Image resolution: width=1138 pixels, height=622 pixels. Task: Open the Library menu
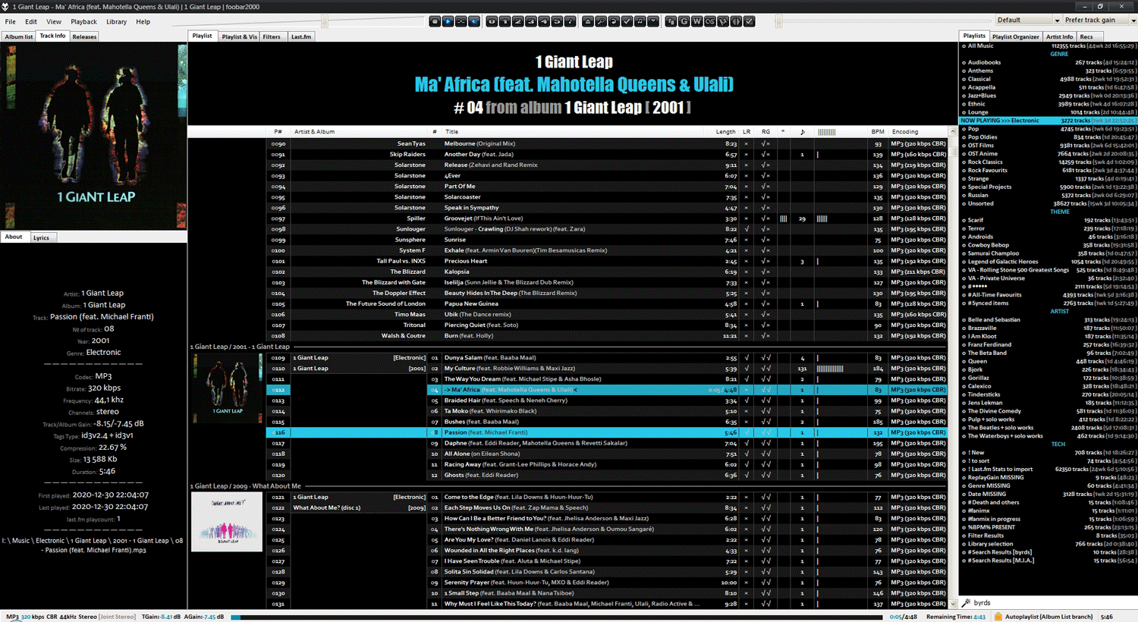(x=116, y=22)
